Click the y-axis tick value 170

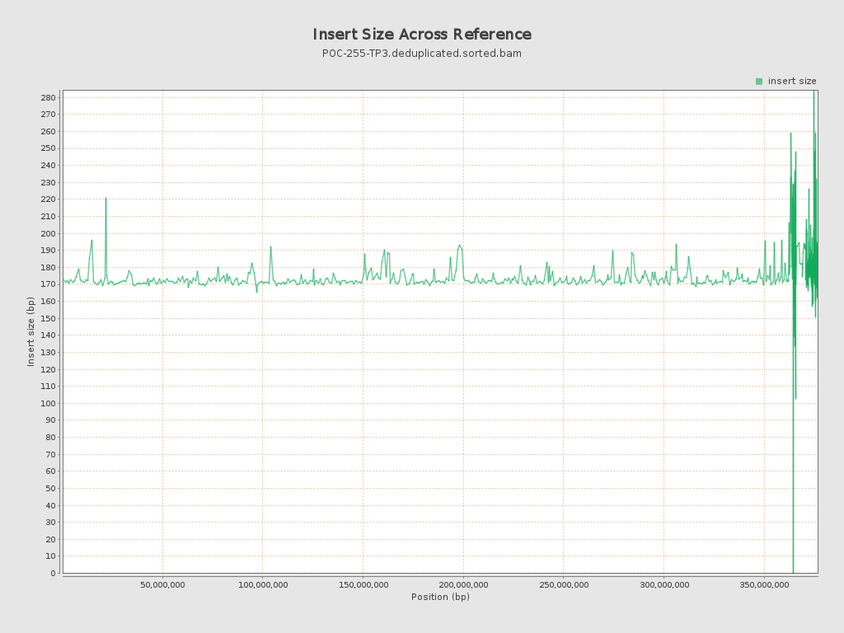pos(48,284)
